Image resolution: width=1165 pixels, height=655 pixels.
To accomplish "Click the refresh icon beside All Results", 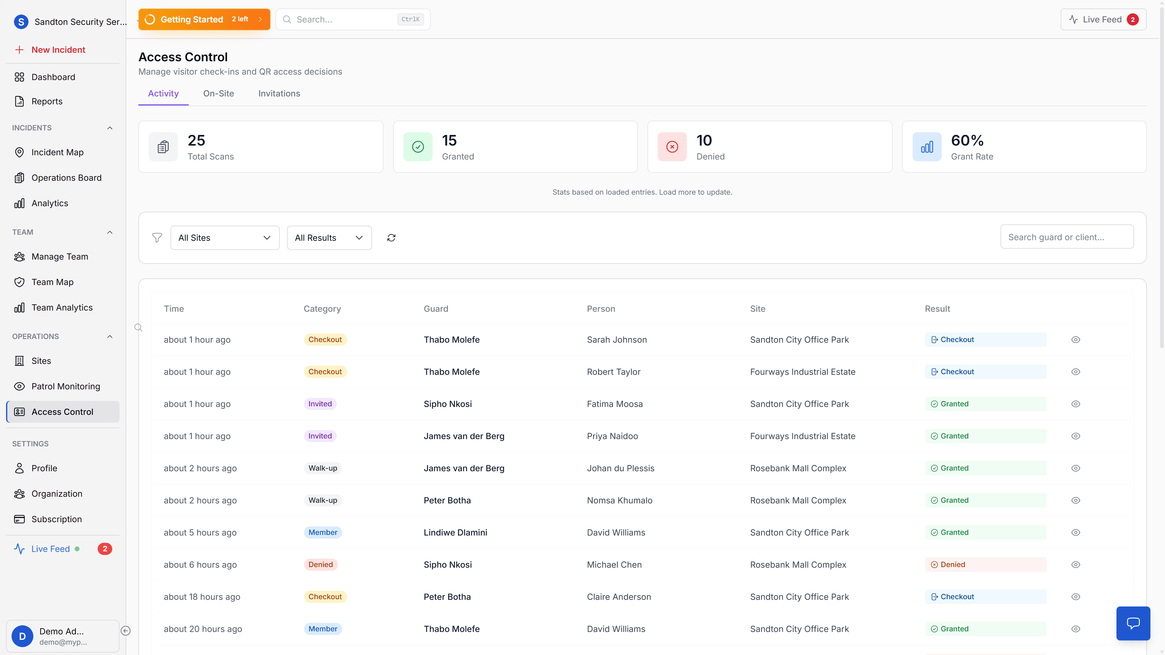I will tap(391, 238).
